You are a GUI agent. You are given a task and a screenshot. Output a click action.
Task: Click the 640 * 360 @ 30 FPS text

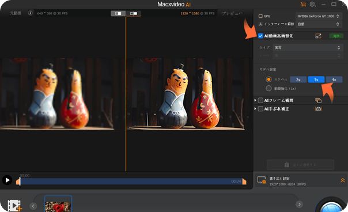52,13
